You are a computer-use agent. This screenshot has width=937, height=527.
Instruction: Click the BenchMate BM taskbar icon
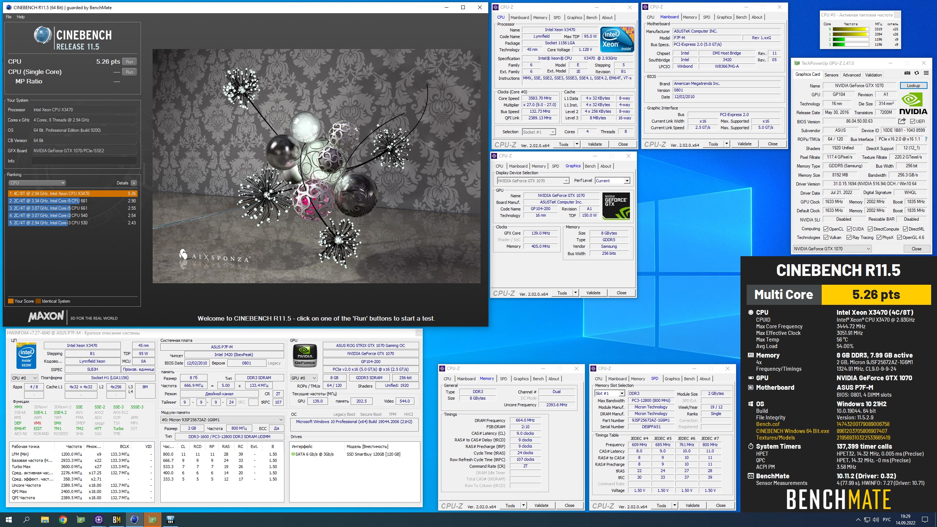click(116, 520)
